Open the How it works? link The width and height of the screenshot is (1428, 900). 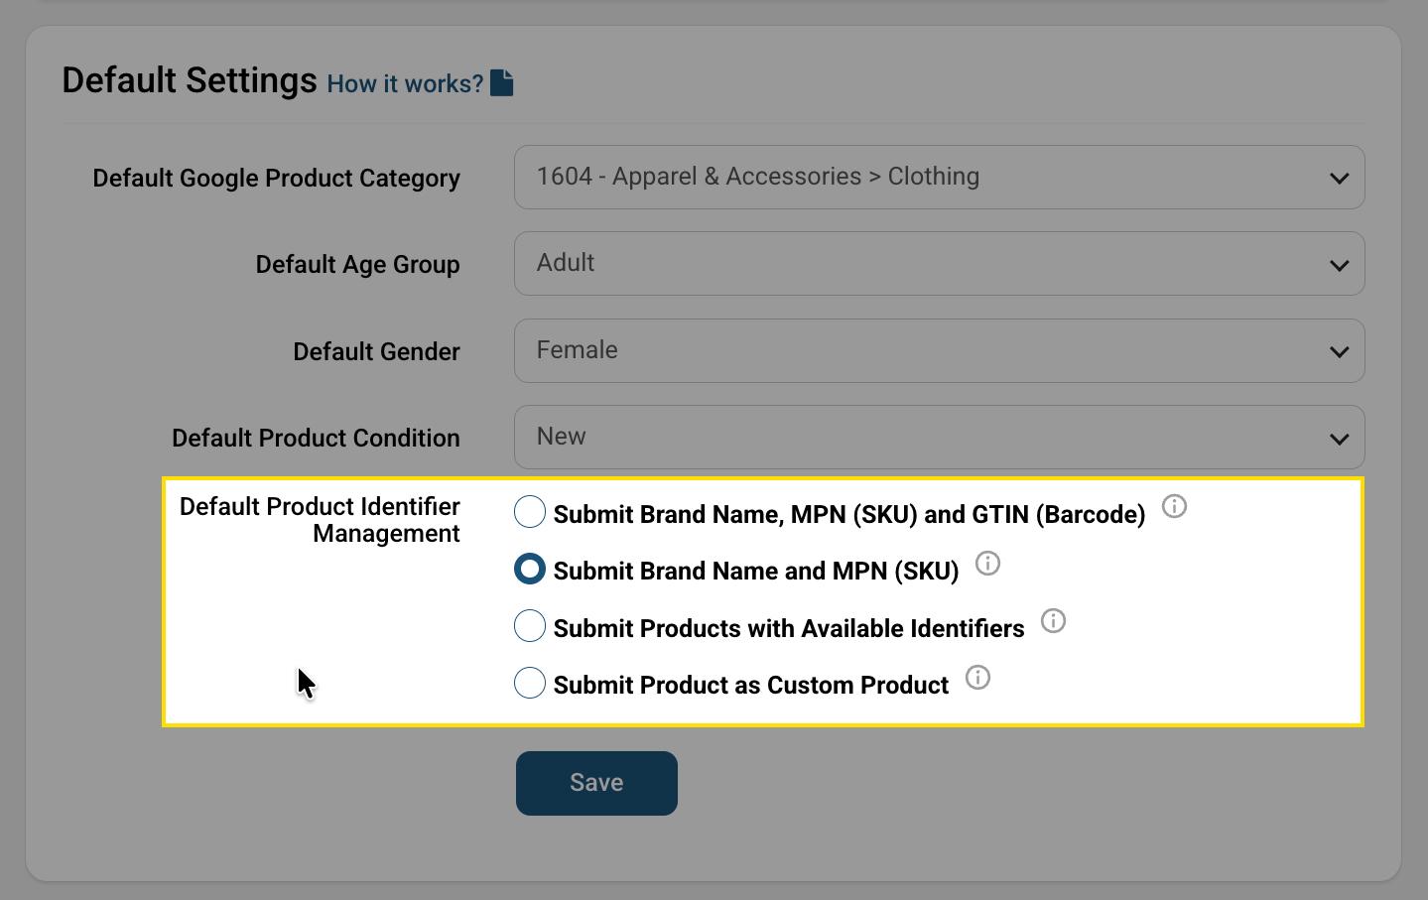(404, 84)
